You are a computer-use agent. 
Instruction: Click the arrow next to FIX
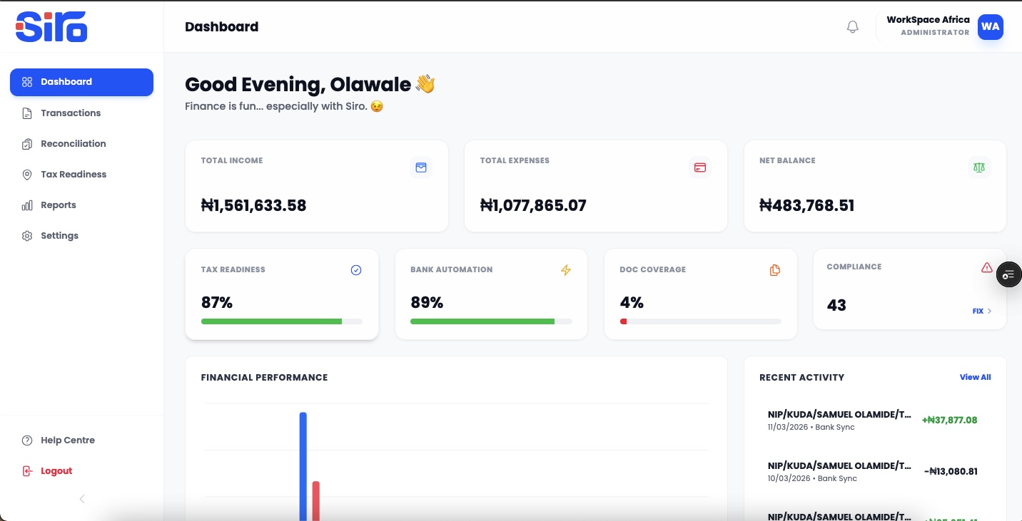tap(989, 311)
